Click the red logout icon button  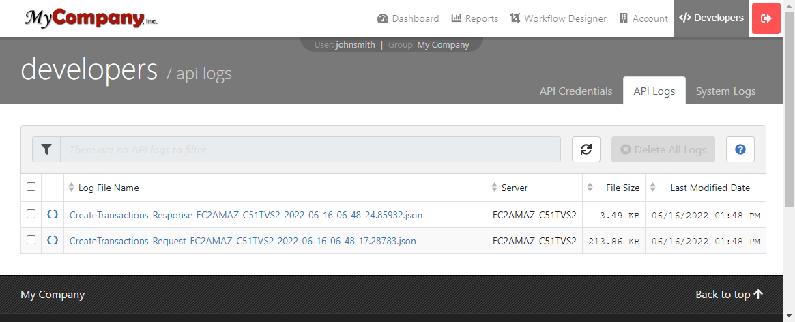(x=766, y=18)
